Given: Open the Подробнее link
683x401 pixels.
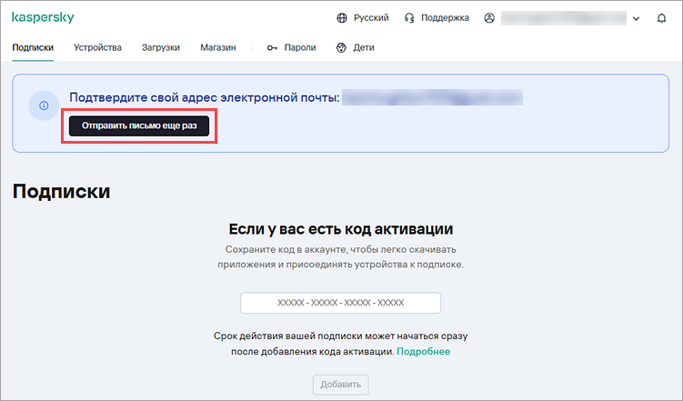Looking at the screenshot, I should [x=424, y=351].
